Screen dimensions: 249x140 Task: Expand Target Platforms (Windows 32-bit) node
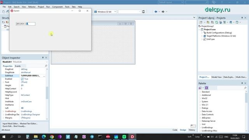(x=202, y=36)
